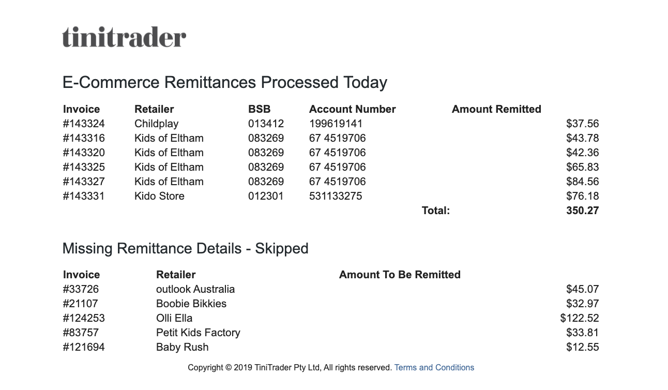The height and width of the screenshot is (390, 668).
Task: Click the tinitrader logo
Action: point(124,37)
